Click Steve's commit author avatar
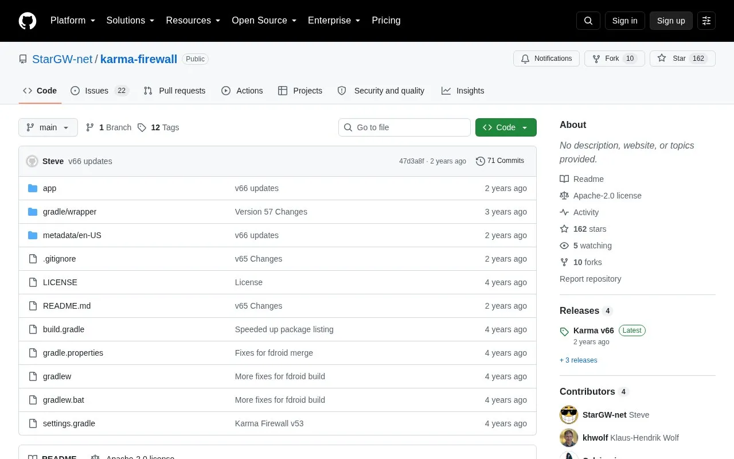Viewport: 734px width, 459px height. click(x=32, y=161)
